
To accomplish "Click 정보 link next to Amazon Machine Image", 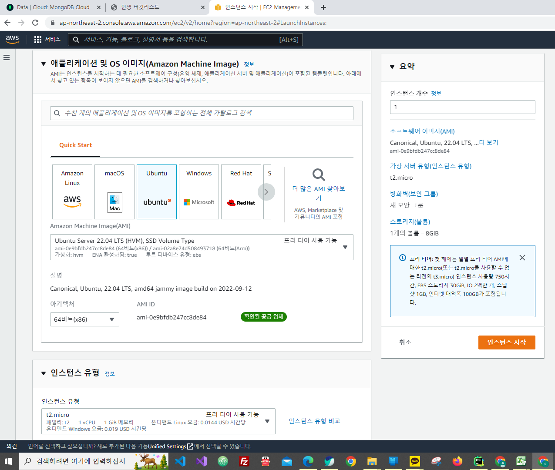I will coord(249,64).
